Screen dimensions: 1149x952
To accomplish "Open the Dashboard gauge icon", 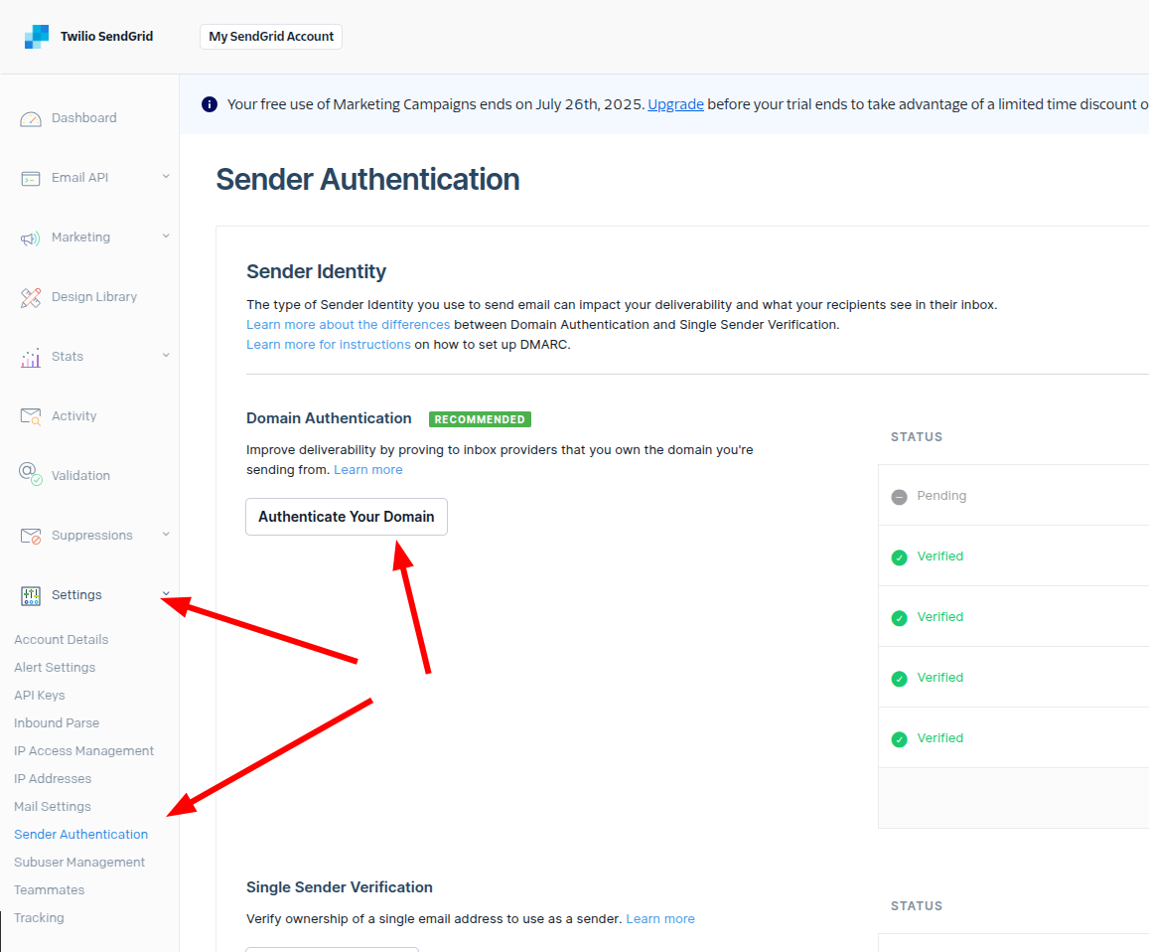I will click(30, 119).
